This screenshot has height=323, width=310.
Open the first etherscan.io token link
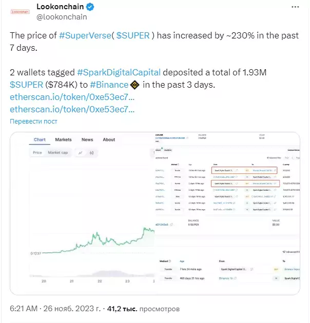[x=72, y=97]
